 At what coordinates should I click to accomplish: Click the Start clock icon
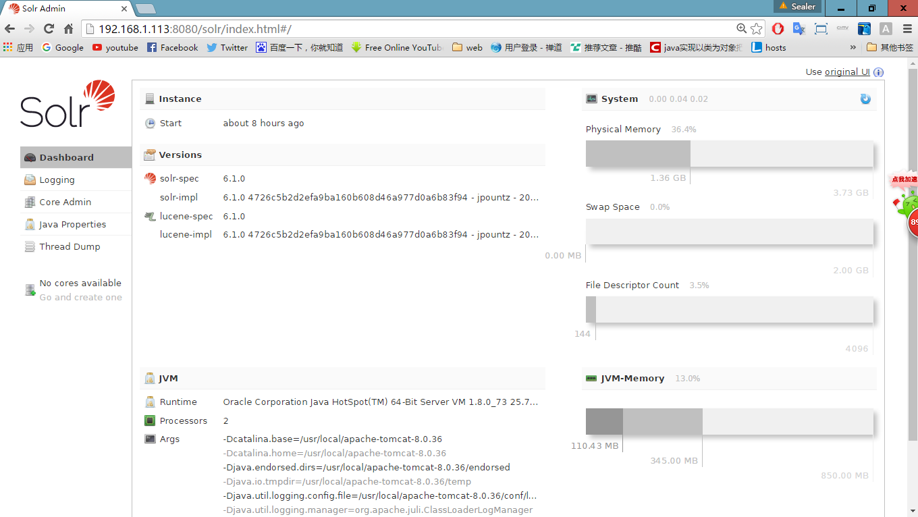tap(150, 124)
